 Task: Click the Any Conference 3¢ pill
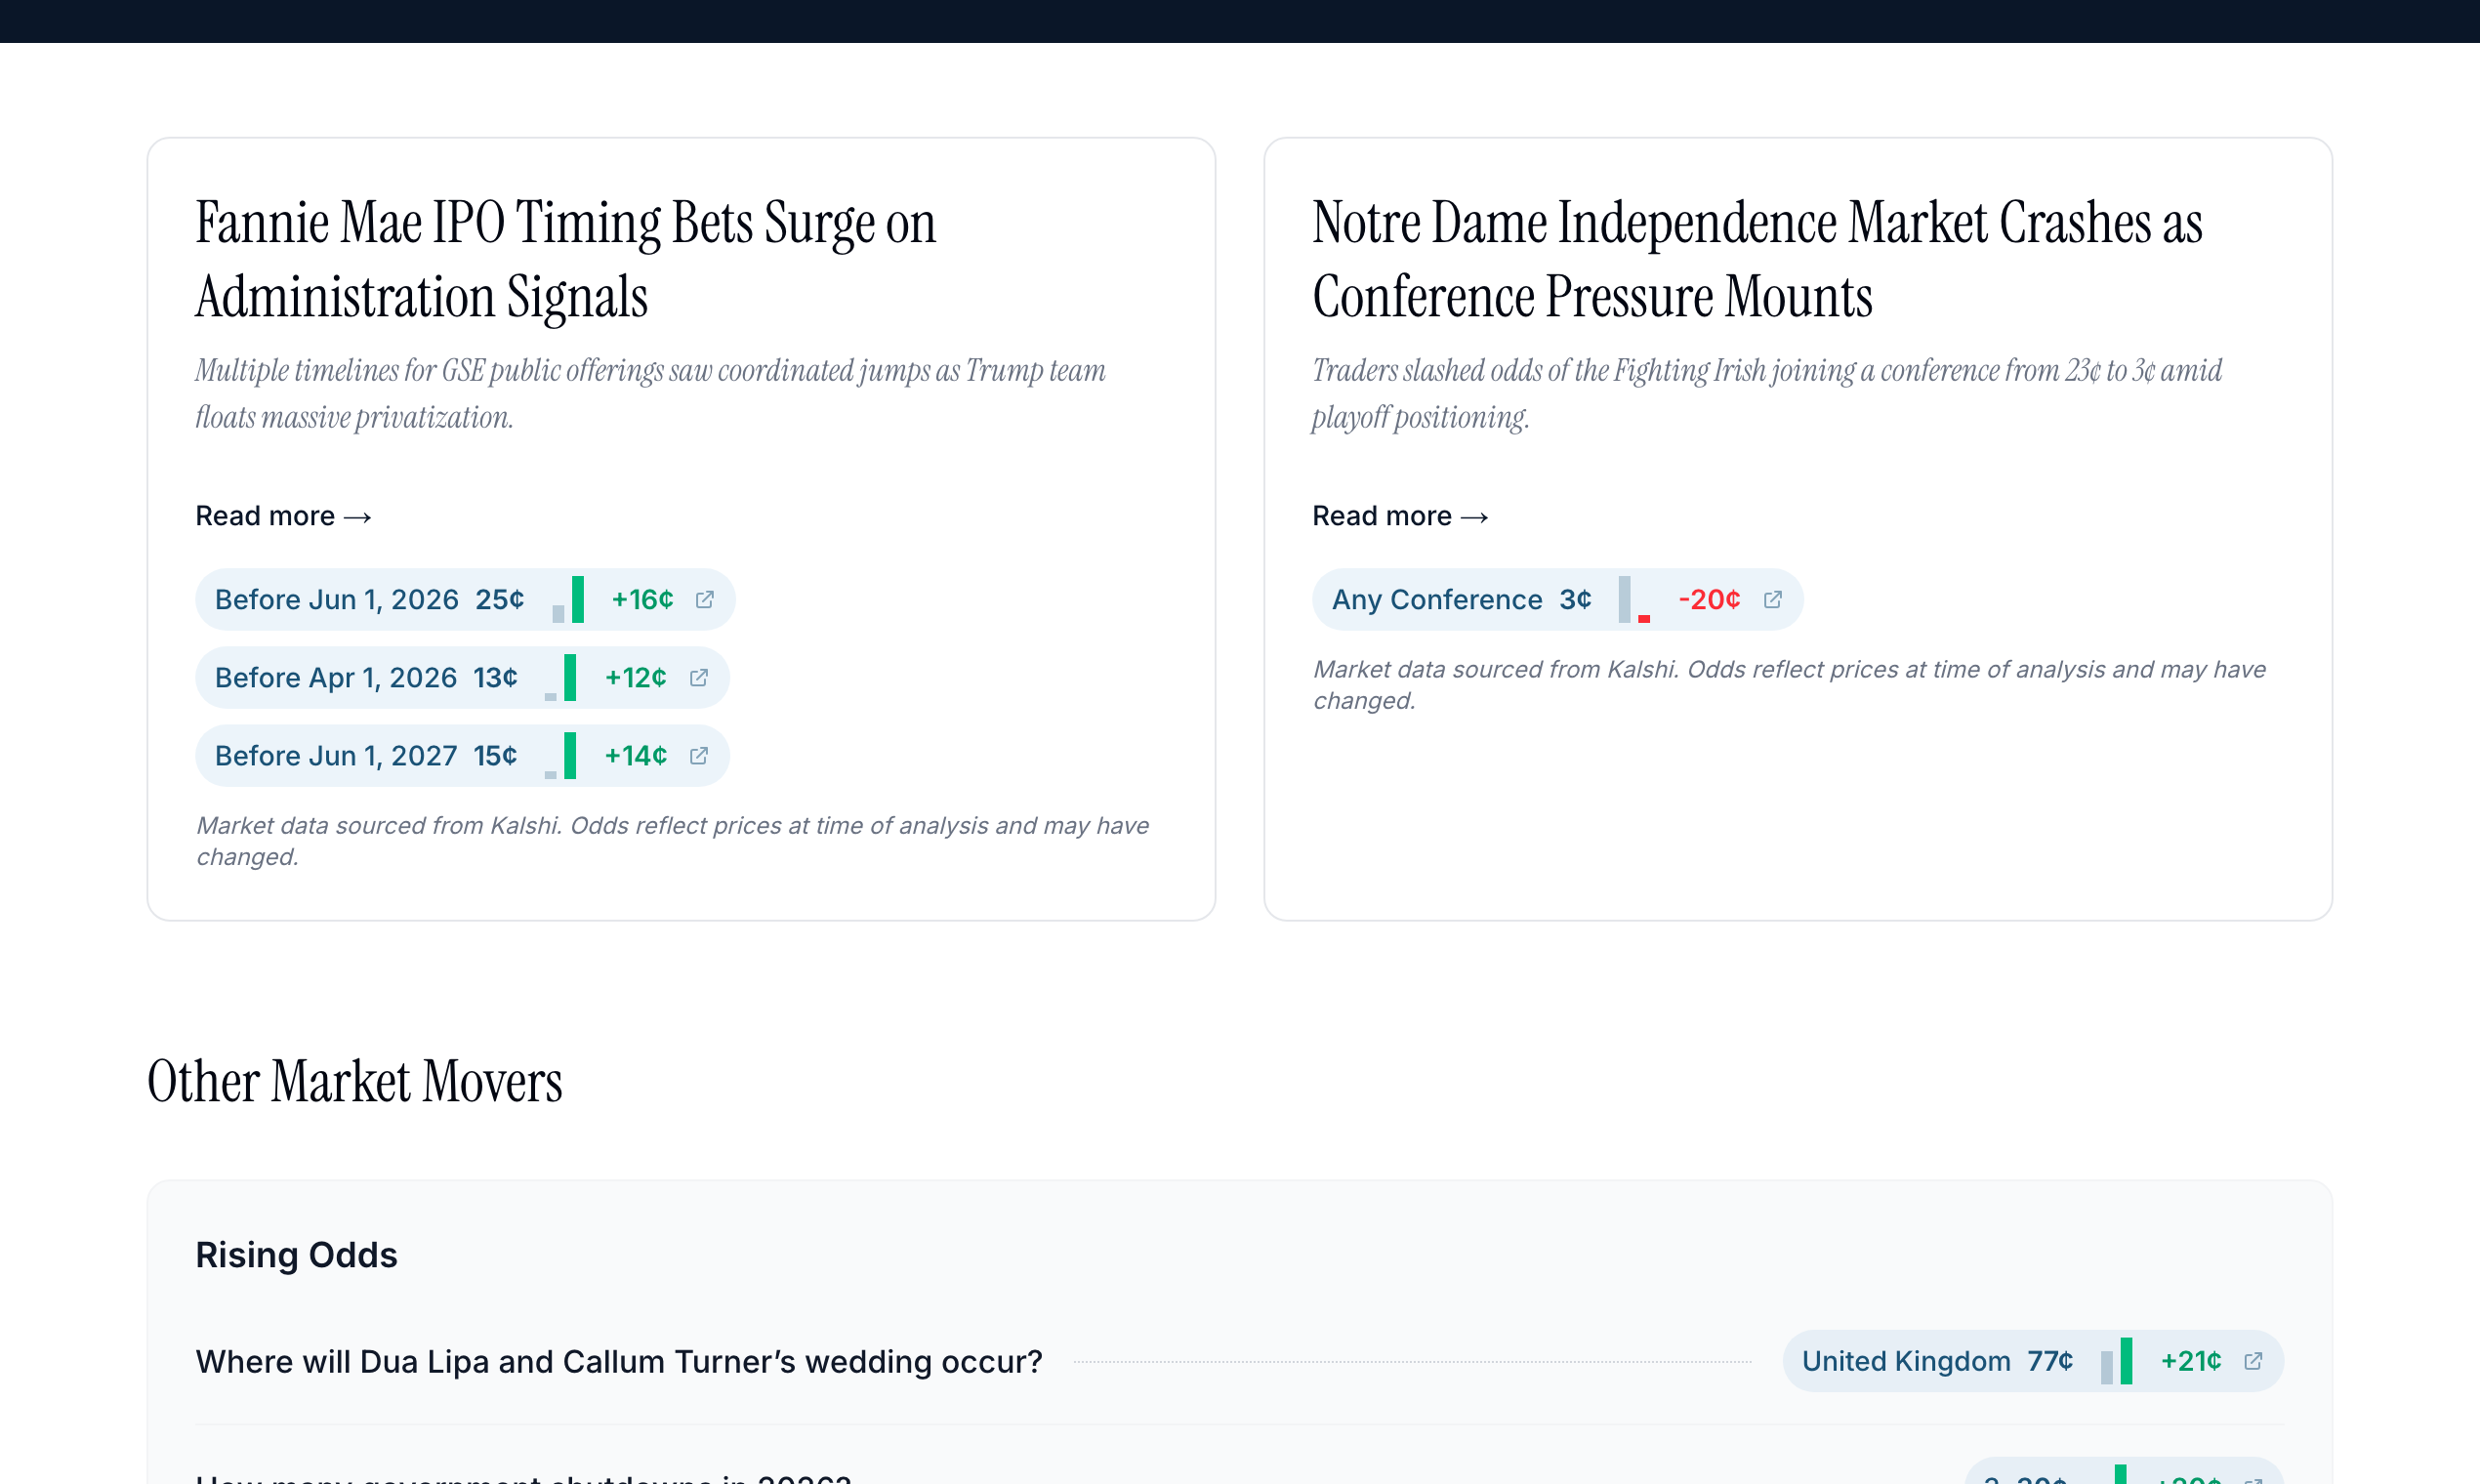click(1460, 599)
